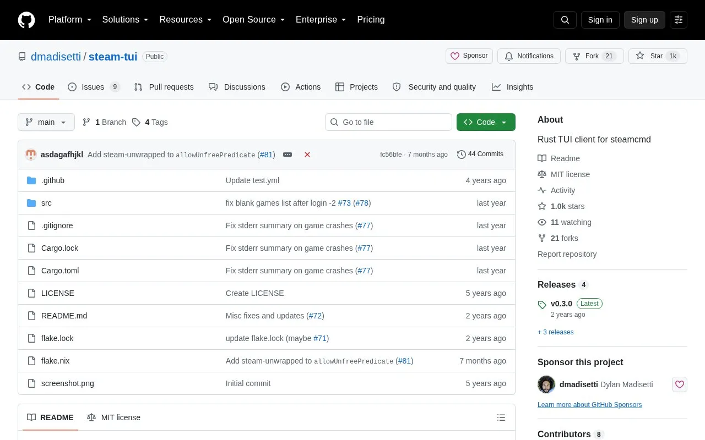Image resolution: width=705 pixels, height=440 pixels.
Task: Switch to the Issues tab
Action: point(94,87)
